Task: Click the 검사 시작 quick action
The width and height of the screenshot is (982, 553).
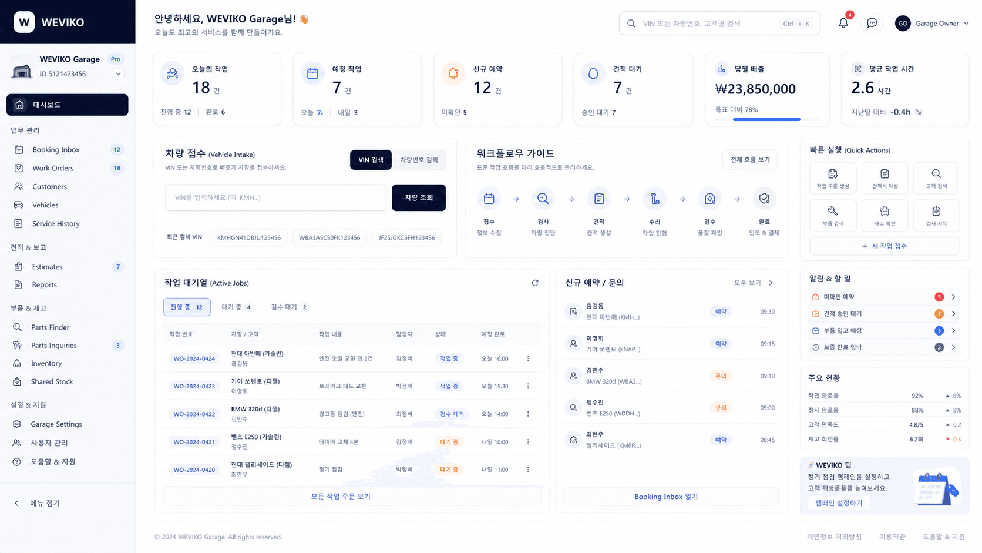Action: click(936, 215)
